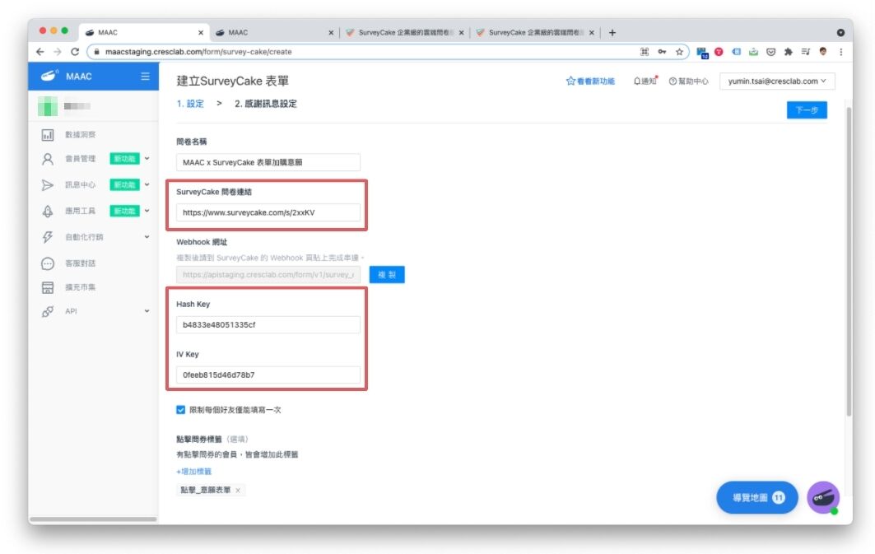Click the 問卷名稱 input field
Screen dimensions: 875x554
268,162
